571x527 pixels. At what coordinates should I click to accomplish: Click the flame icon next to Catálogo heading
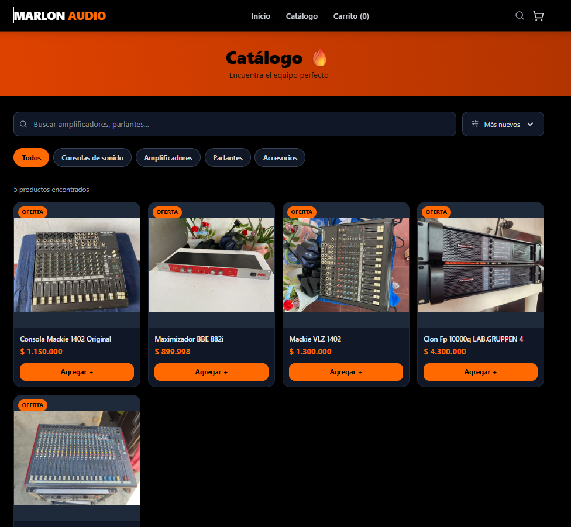tap(320, 58)
